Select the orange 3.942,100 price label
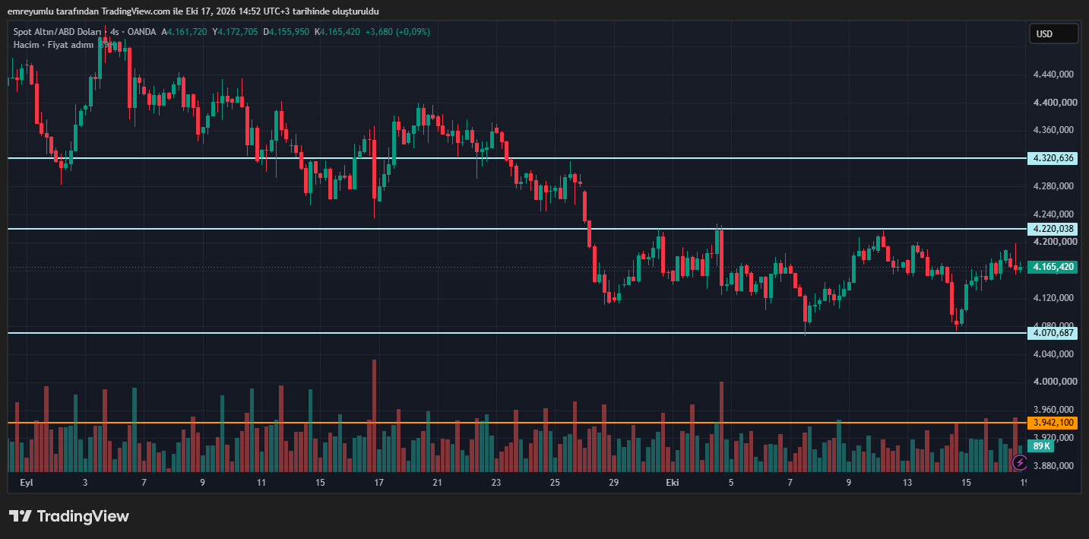1089x539 pixels. 1053,423
